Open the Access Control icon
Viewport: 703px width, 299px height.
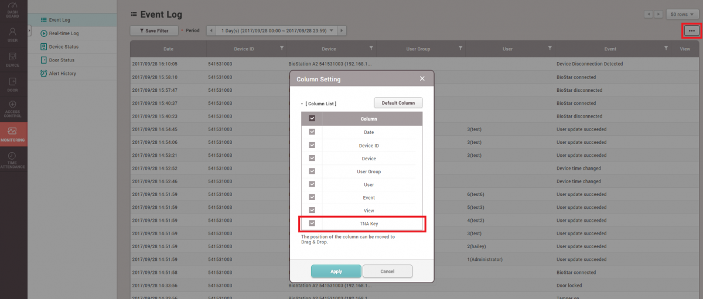point(12,108)
